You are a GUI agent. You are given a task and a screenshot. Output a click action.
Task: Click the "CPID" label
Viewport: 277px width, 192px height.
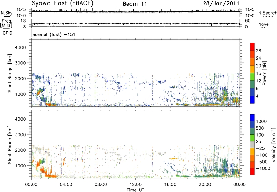(x=8, y=33)
